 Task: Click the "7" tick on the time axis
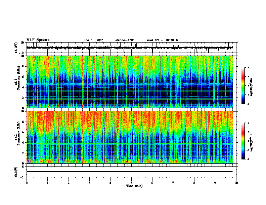click(x=173, y=183)
